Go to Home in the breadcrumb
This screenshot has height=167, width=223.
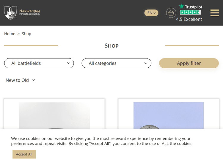(x=10, y=34)
